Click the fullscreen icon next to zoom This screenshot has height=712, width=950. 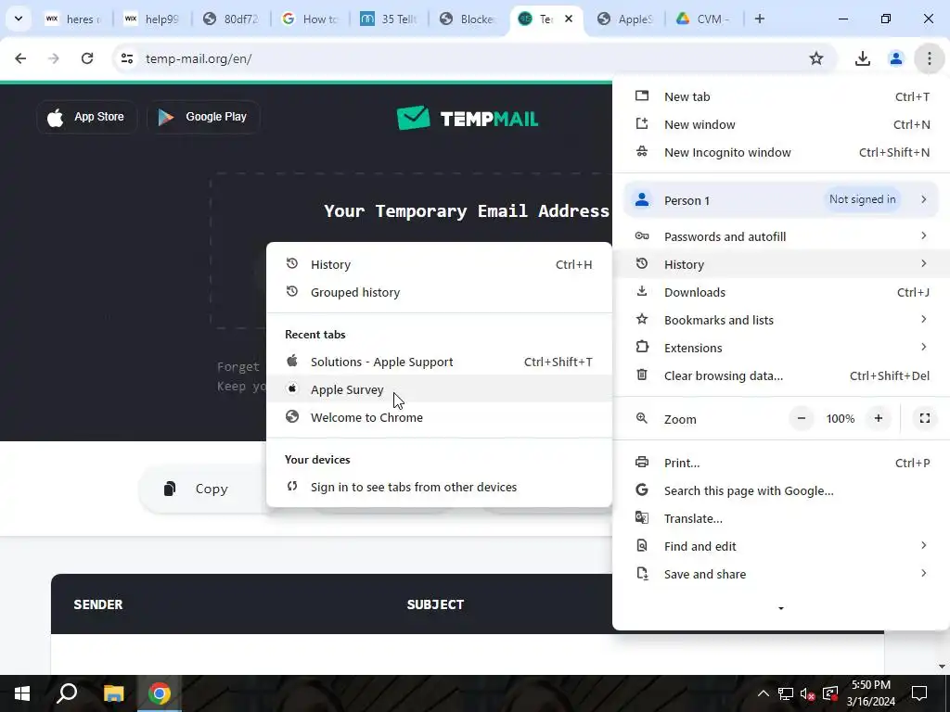[925, 418]
